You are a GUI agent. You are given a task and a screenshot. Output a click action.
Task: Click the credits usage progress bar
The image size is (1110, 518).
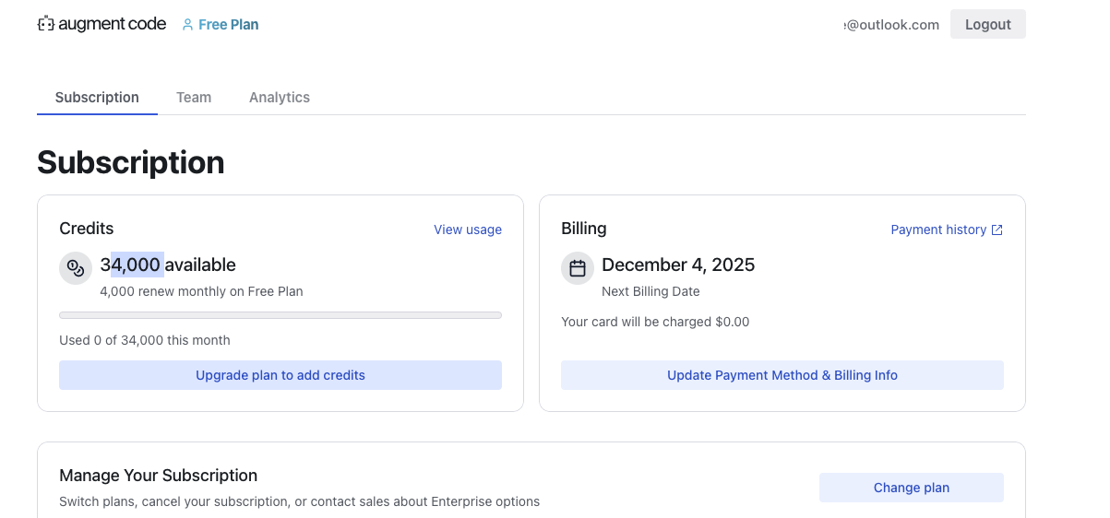280,315
